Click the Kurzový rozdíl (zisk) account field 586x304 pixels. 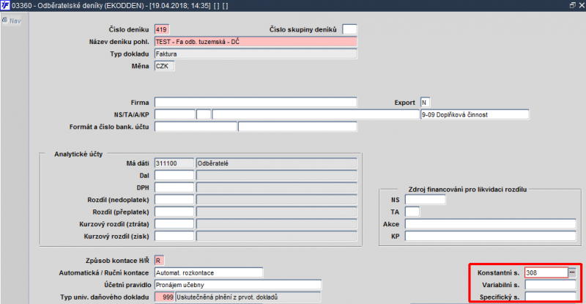[174, 236]
